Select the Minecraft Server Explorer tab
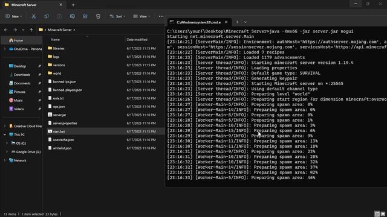Image resolution: width=387 pixels, height=217 pixels. [x=33, y=5]
